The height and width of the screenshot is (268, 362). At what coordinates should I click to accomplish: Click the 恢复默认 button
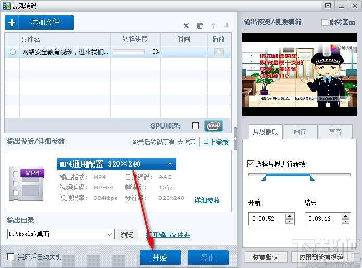tap(266, 257)
